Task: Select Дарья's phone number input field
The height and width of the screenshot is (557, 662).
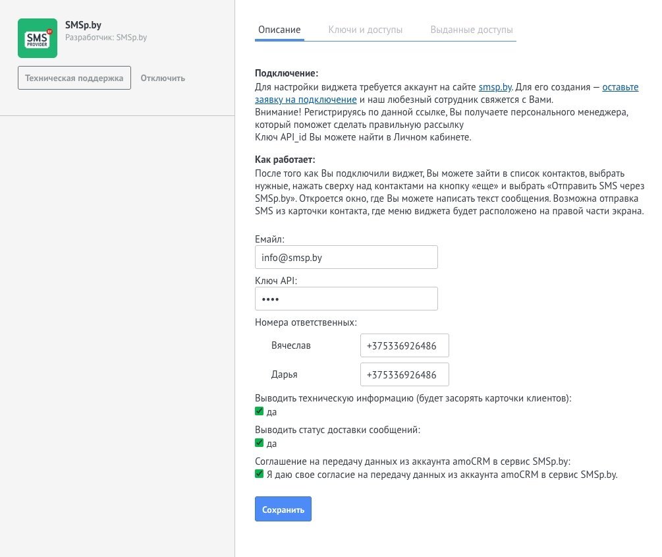Action: (404, 374)
